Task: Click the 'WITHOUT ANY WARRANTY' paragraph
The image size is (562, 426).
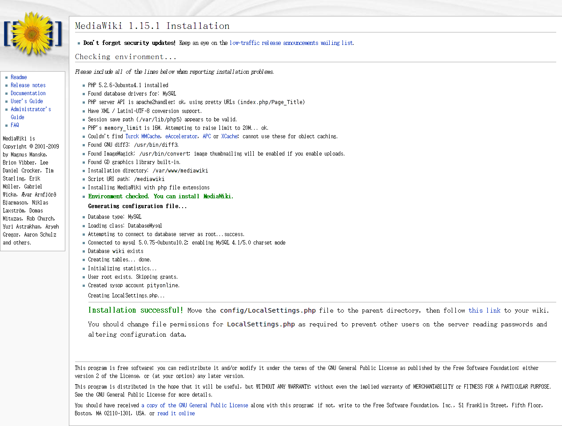Action: (x=313, y=391)
